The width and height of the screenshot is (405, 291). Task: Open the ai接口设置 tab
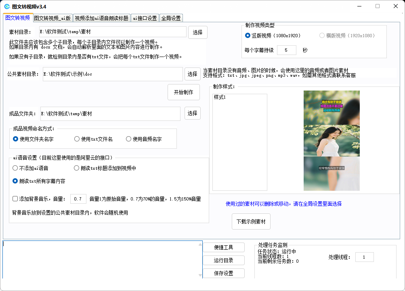coord(145,18)
